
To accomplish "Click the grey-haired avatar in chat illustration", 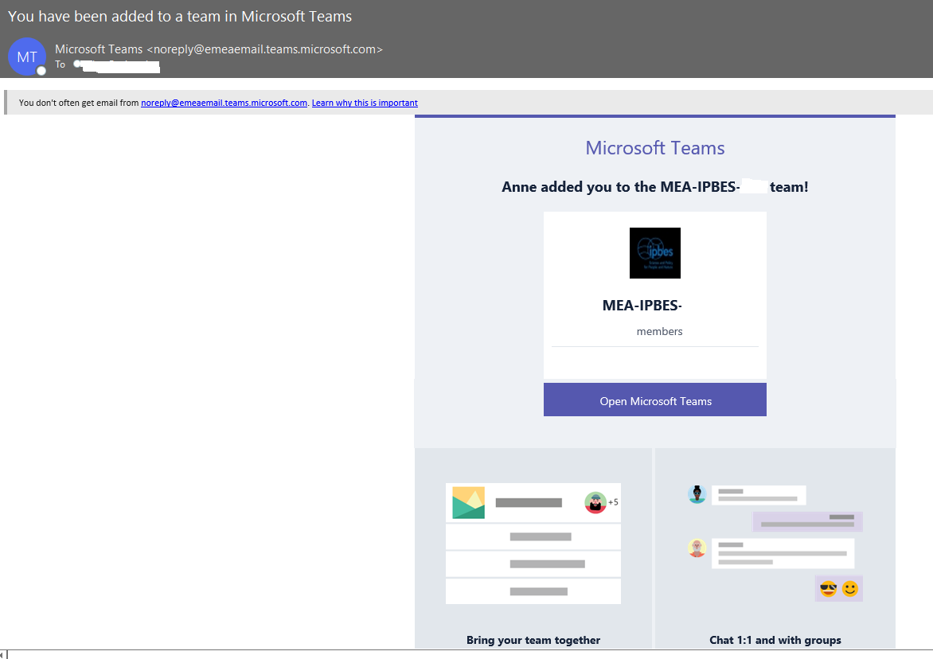I will coord(697,548).
